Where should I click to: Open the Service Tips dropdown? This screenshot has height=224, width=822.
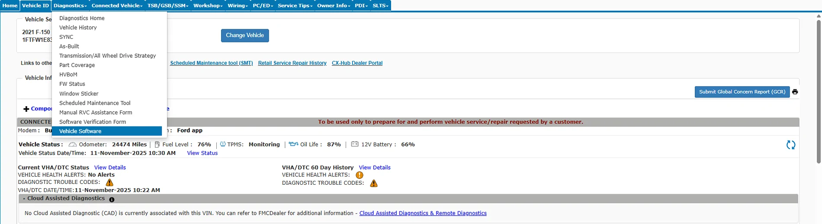(295, 6)
